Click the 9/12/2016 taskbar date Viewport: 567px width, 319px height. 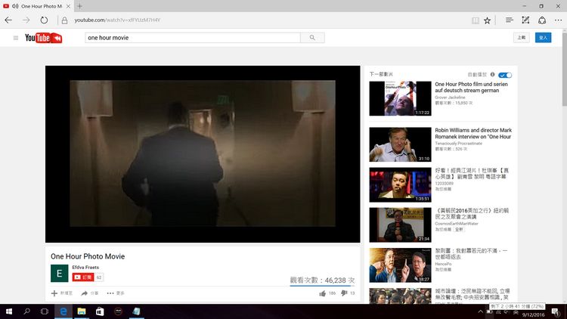pos(533,314)
